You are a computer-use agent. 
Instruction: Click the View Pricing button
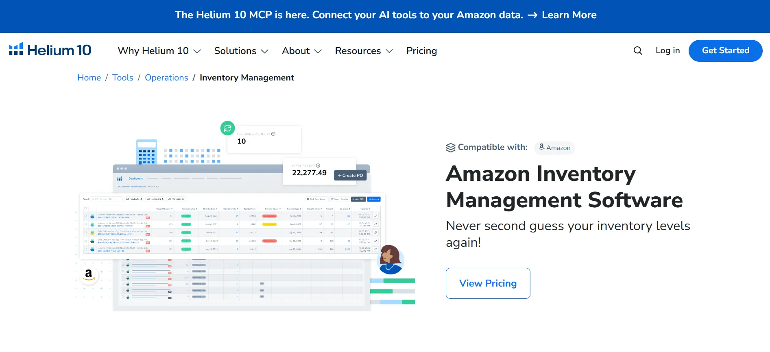tap(488, 283)
